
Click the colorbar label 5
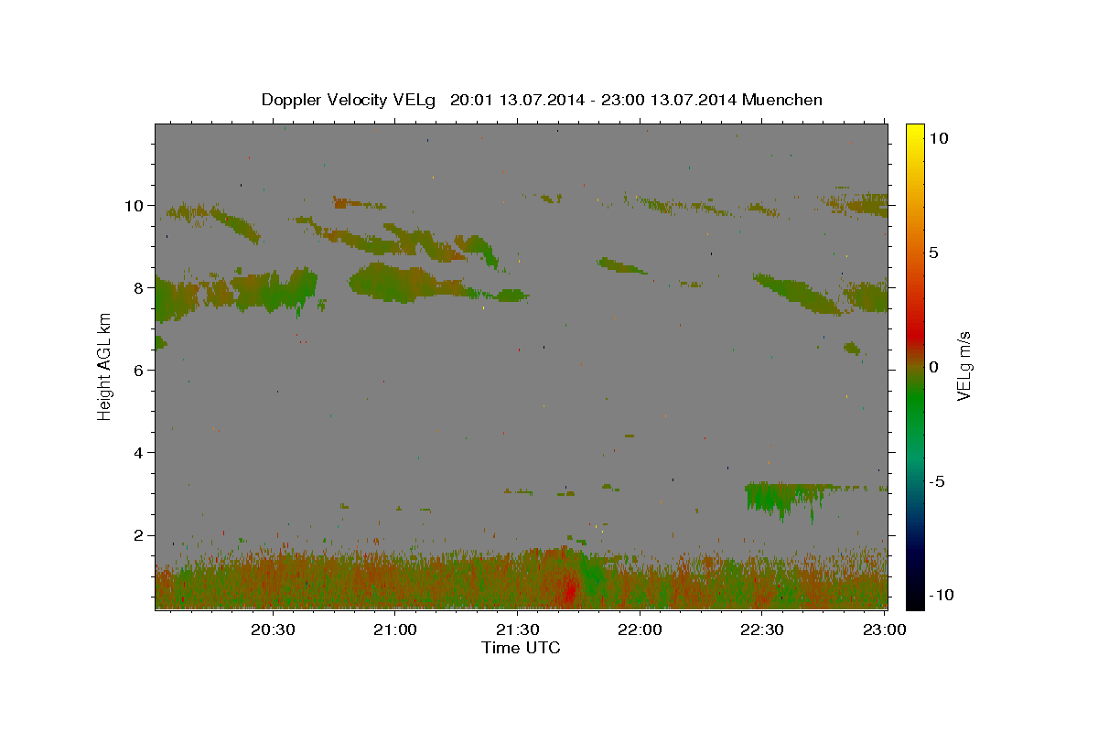pyautogui.click(x=933, y=253)
